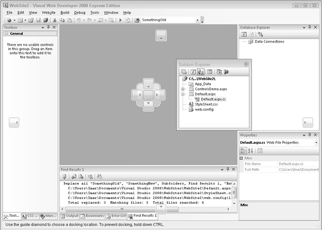Toggle Nest Related Files in Solution Explorer
Image resolution: width=322 pixels, height=230 pixels.
tap(200, 72)
